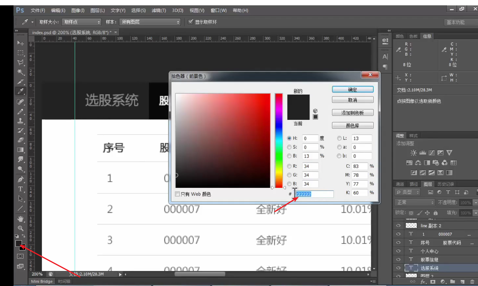Image resolution: width=478 pixels, height=286 pixels.
Task: Hide the 选股系统 layer
Action: tap(398, 268)
